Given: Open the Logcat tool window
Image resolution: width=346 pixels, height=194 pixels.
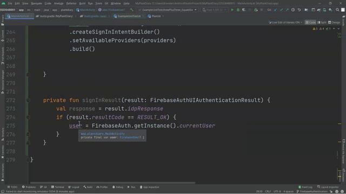Looking at the screenshot, I should coord(74,187).
